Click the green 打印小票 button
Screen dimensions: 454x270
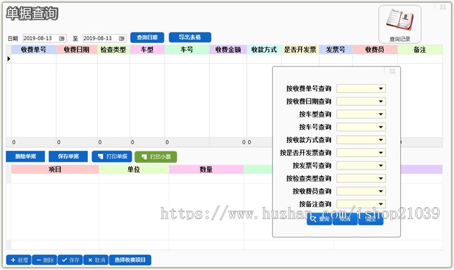pos(156,157)
